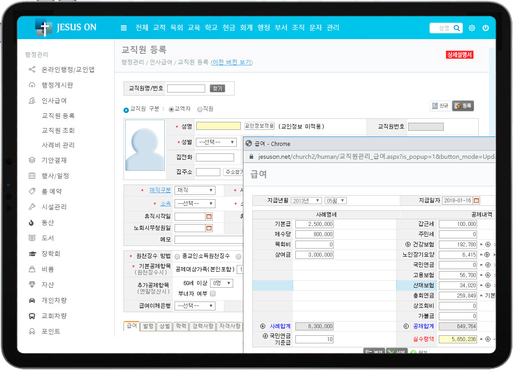
Task: Click the power logout icon
Action: pyautogui.click(x=485, y=28)
